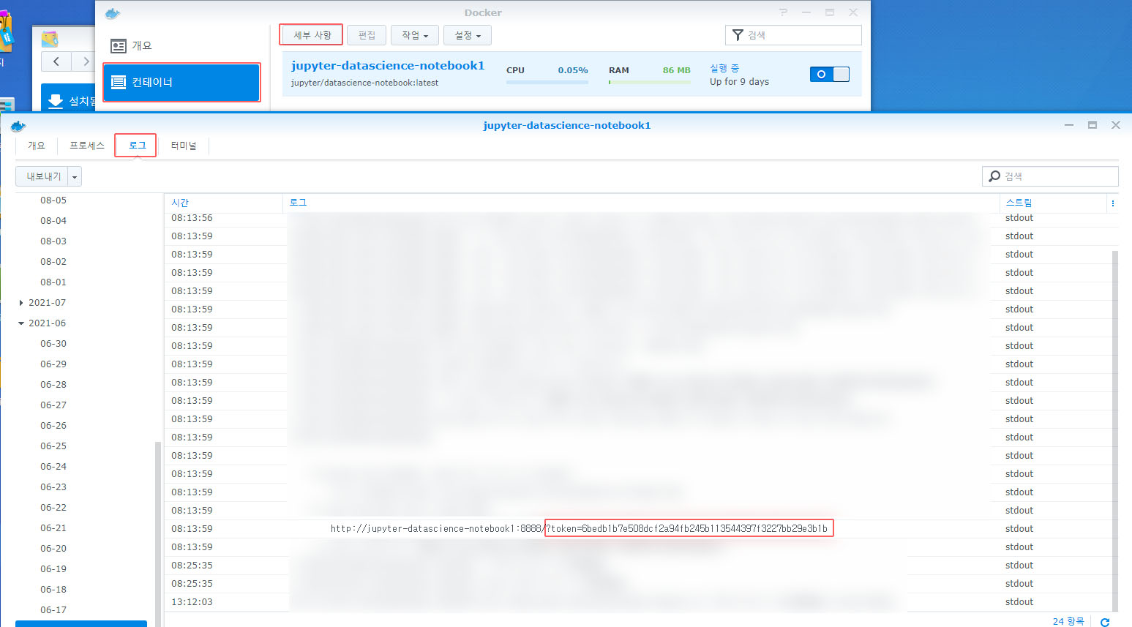
Task: Go back in the background Package Center window
Action: click(56, 61)
